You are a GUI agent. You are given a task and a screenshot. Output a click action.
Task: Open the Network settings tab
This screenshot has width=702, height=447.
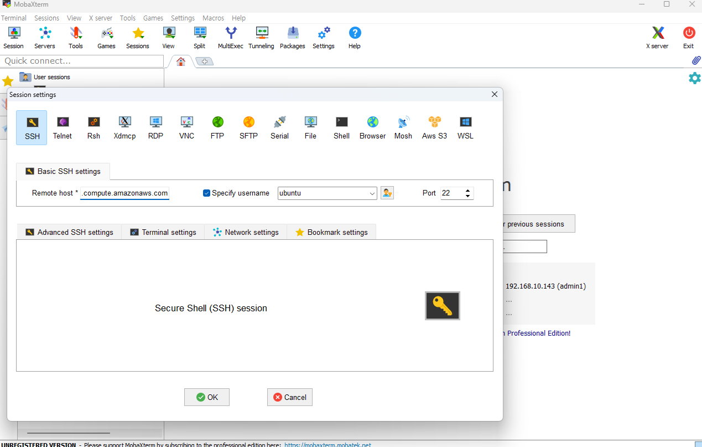(x=246, y=232)
